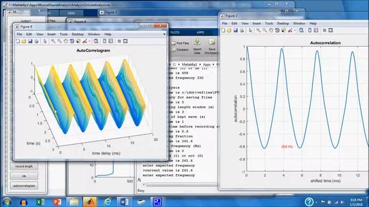Insert Legend in Figure 8
The width and height of the screenshot is (369, 207).
(111, 41)
